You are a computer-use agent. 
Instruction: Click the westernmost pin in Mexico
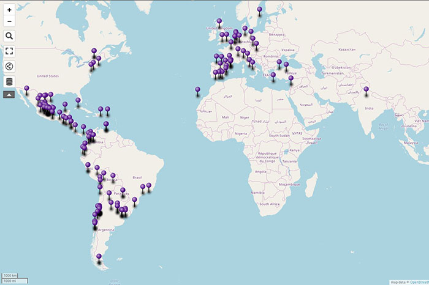(26, 89)
